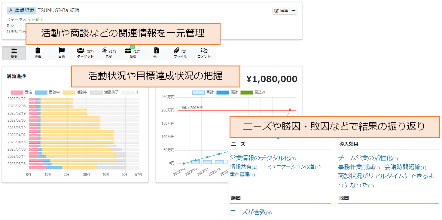The image size is (442, 220).
Task: Click the 編集 edit button
Action: (x=281, y=11)
